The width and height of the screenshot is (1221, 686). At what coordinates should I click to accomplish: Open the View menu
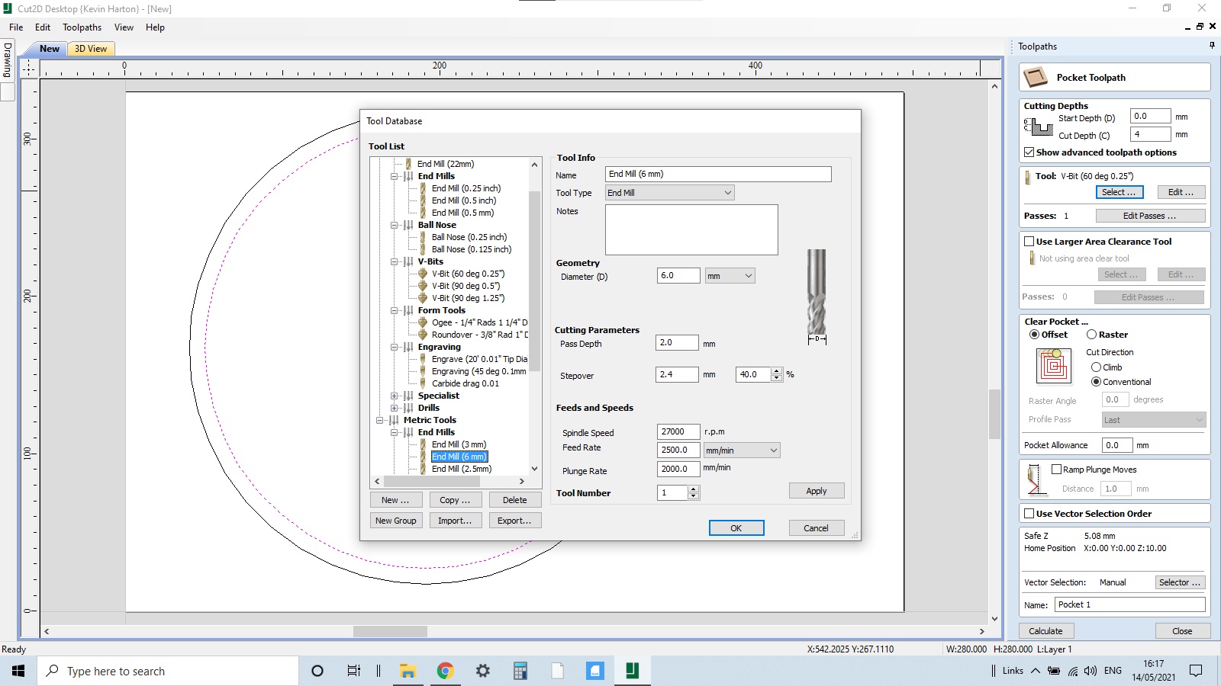[x=124, y=27]
